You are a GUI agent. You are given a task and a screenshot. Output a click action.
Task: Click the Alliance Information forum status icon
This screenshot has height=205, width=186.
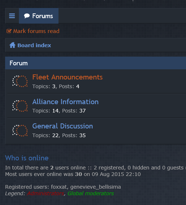point(20,106)
